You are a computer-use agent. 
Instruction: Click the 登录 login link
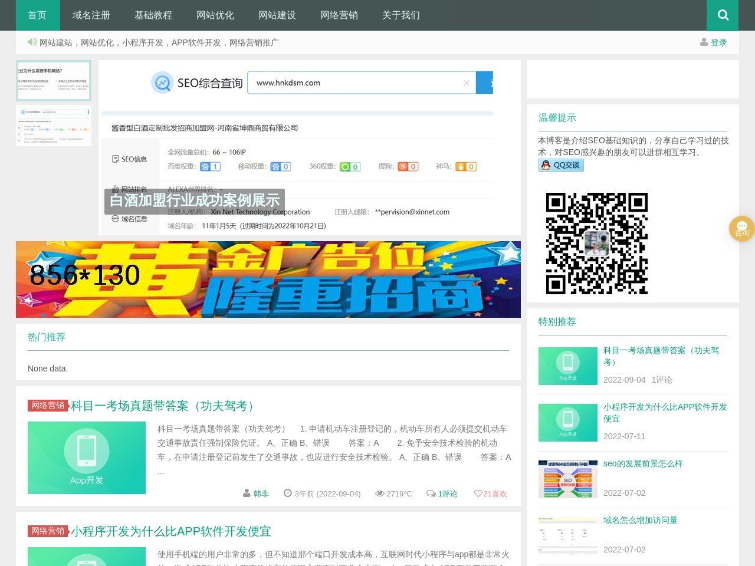718,42
